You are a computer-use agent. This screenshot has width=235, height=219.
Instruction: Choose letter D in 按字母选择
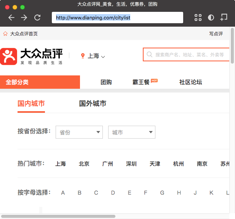click(x=113, y=193)
